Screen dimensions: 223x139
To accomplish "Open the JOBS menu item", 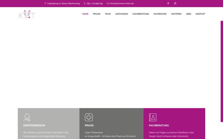I will (x=188, y=14).
